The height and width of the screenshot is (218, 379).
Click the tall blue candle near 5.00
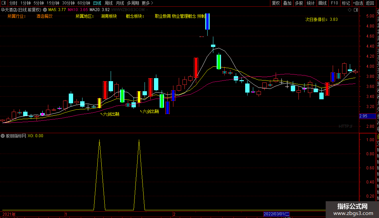point(207,21)
